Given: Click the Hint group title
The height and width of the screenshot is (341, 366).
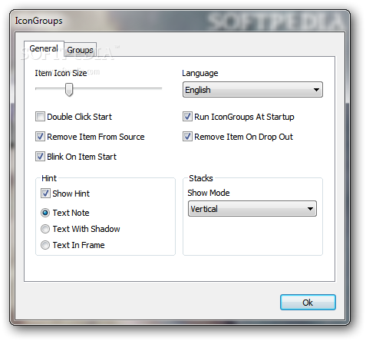Looking at the screenshot, I should coord(49,178).
